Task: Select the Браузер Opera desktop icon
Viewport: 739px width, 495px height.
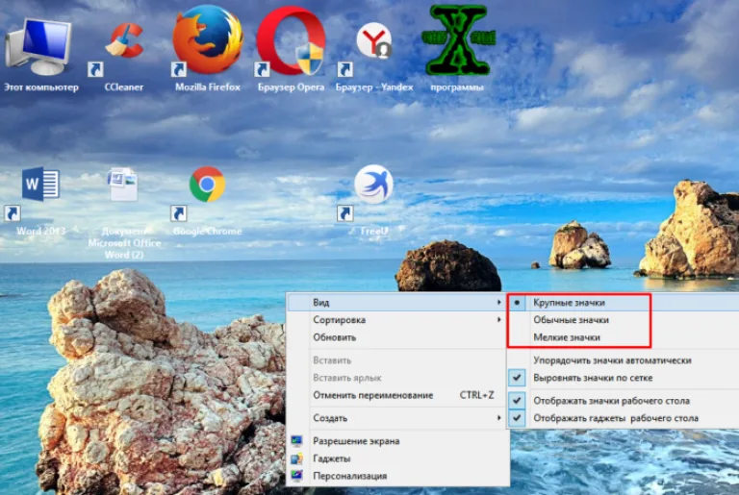Action: point(291,49)
